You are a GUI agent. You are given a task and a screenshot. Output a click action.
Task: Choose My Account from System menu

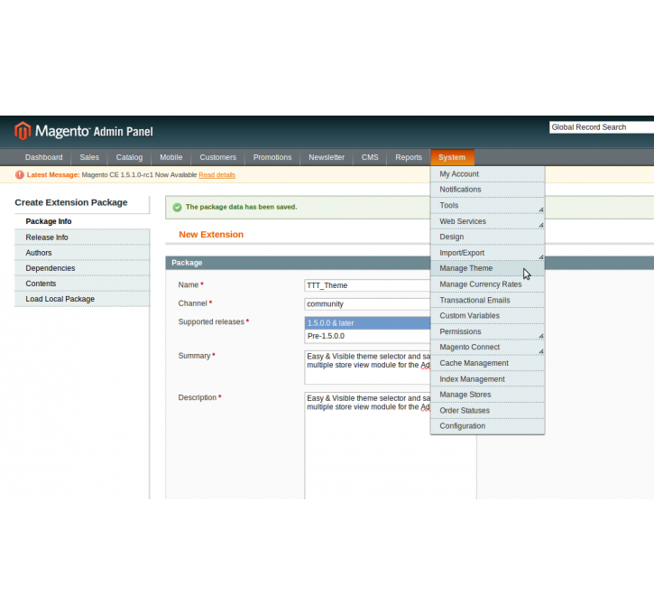click(x=487, y=174)
